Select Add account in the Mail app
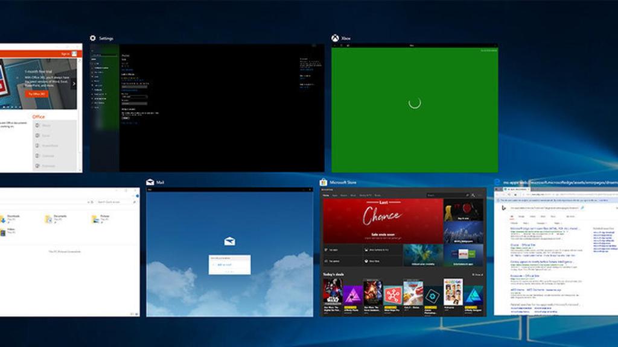The width and height of the screenshot is (618, 347). pyautogui.click(x=224, y=264)
